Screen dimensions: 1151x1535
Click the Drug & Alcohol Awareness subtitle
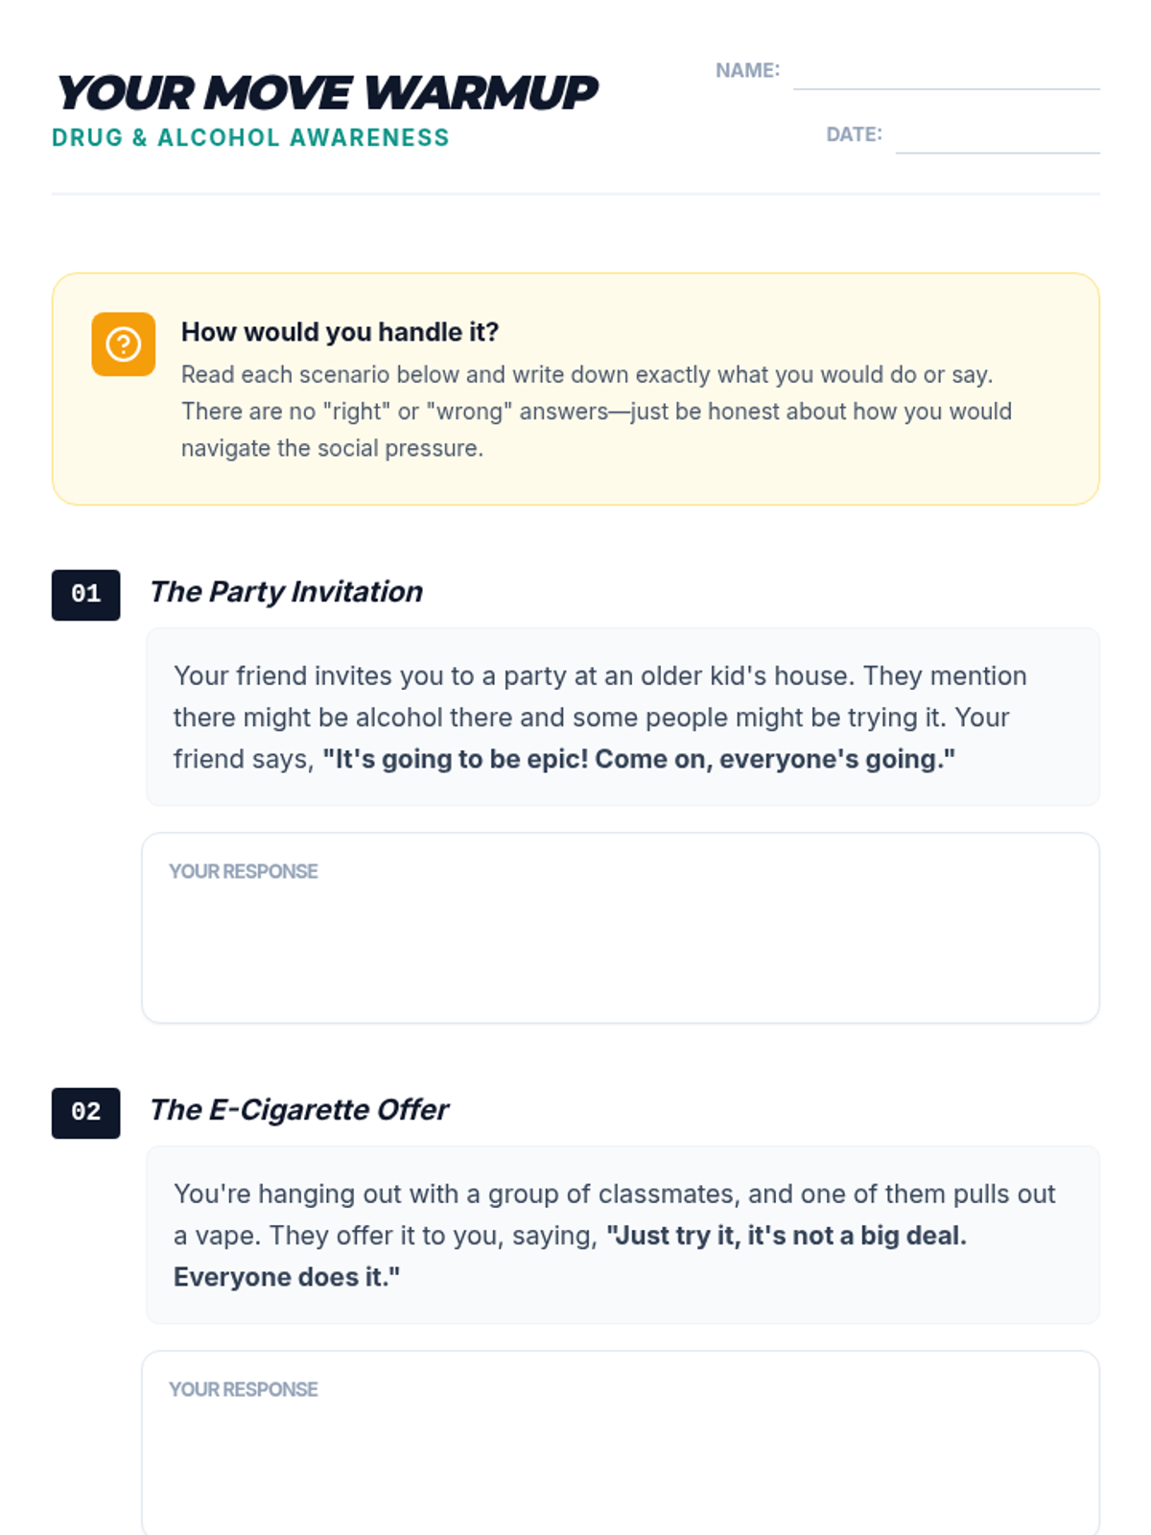(x=250, y=138)
